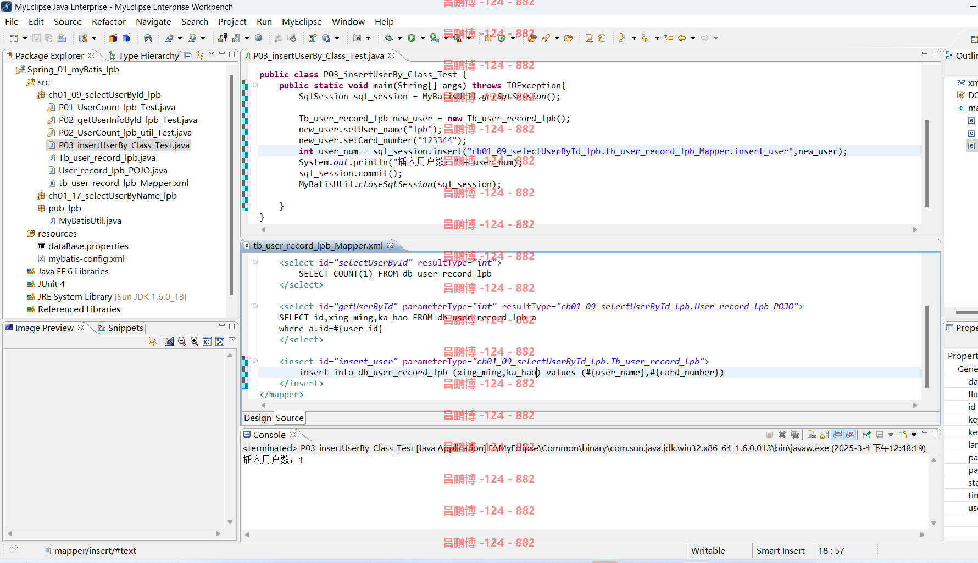Collapse getUserById select fold marker
The width and height of the screenshot is (978, 563).
point(255,306)
